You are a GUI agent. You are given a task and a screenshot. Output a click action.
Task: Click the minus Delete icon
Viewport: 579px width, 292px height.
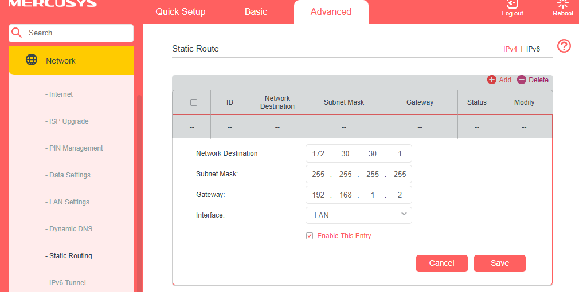click(x=522, y=80)
